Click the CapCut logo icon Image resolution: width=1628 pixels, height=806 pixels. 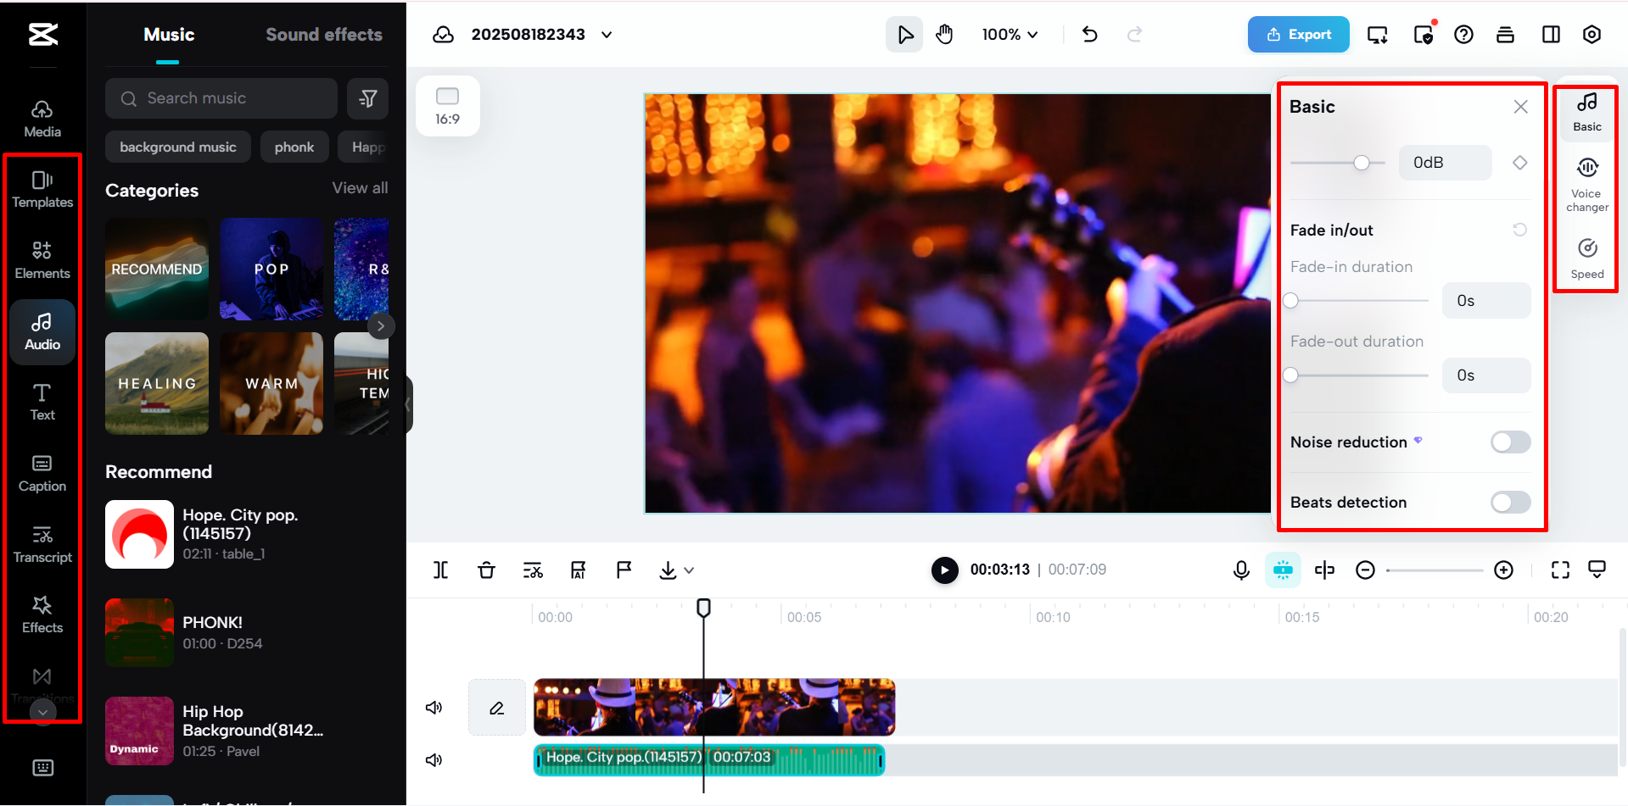pos(43,34)
